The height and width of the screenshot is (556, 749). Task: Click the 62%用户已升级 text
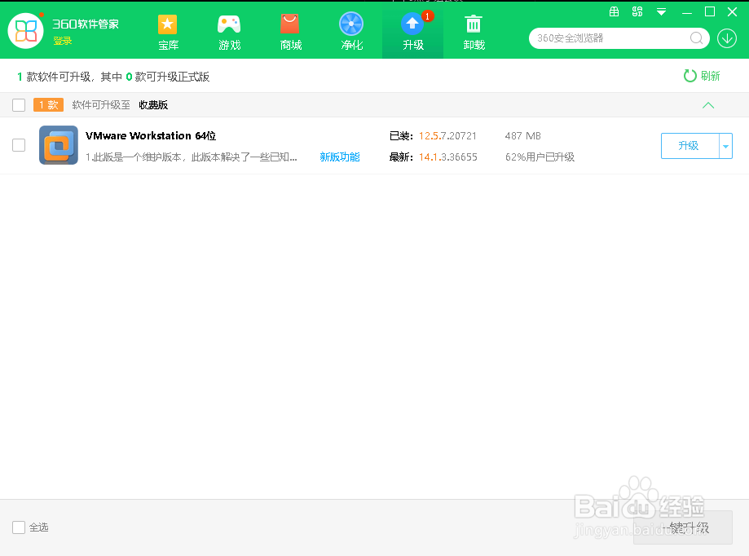540,157
